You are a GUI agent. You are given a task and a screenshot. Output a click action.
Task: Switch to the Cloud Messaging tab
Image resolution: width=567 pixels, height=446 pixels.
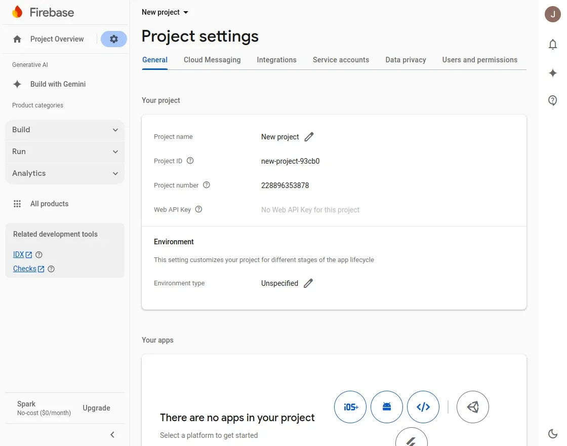(x=212, y=60)
